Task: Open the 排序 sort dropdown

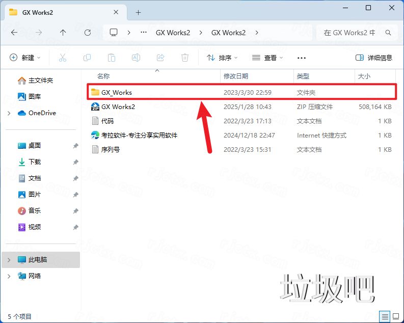Action: pyautogui.click(x=222, y=58)
